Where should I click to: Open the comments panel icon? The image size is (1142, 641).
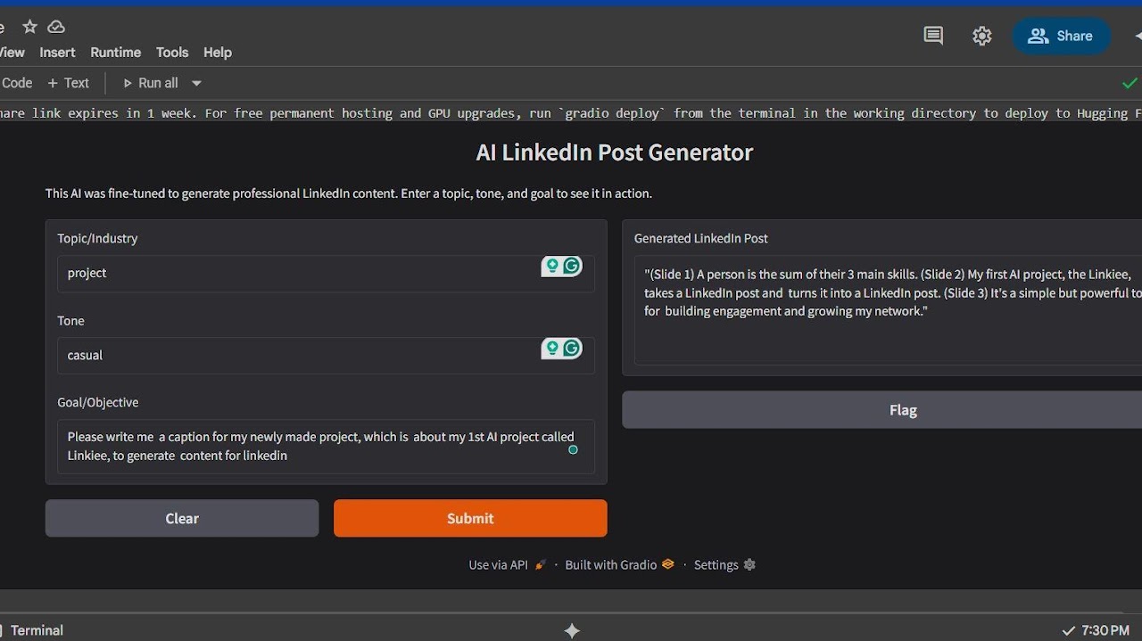point(933,36)
